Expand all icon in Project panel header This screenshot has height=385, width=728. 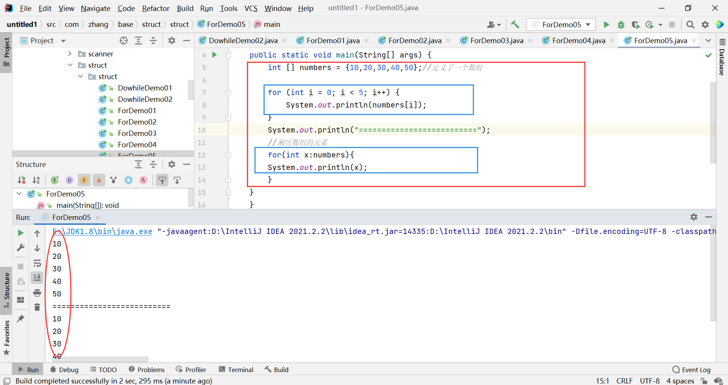tap(138, 41)
